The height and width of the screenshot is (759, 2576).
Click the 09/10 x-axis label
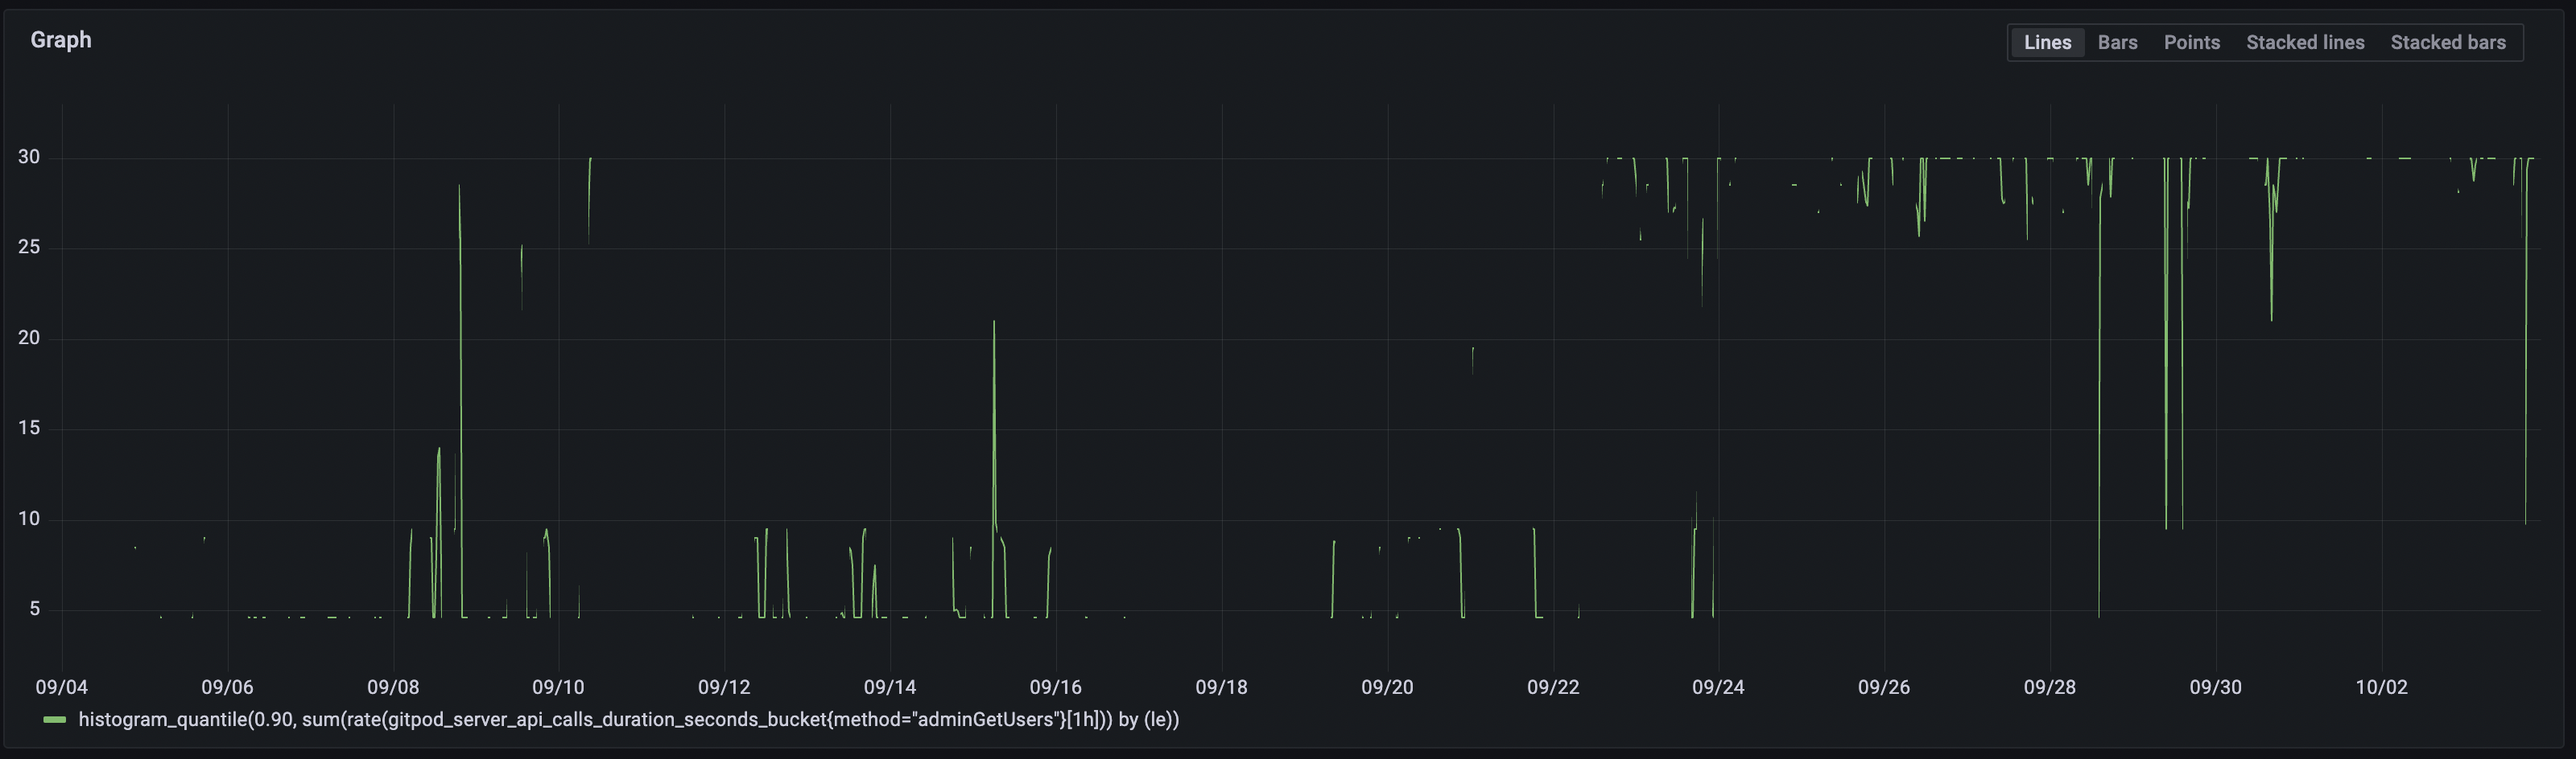pos(558,687)
